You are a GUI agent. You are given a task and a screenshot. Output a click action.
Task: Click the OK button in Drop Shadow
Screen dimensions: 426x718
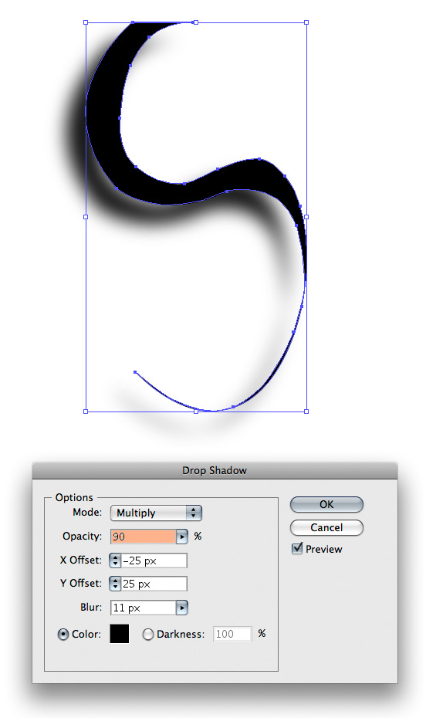[x=326, y=504]
